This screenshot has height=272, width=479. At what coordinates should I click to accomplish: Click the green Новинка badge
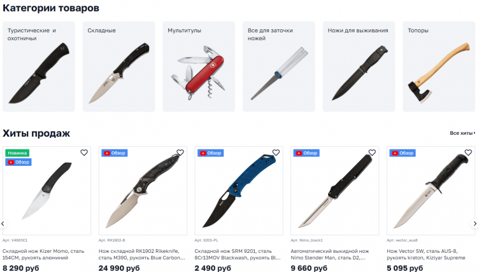17,153
